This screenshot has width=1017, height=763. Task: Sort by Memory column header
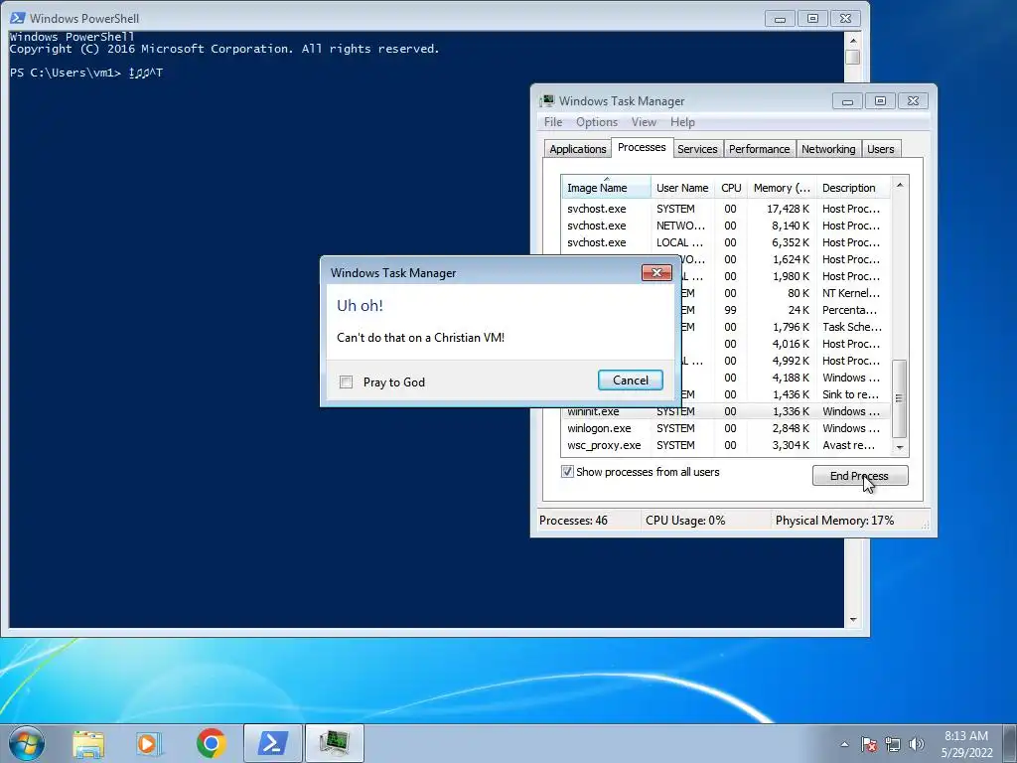tap(782, 188)
